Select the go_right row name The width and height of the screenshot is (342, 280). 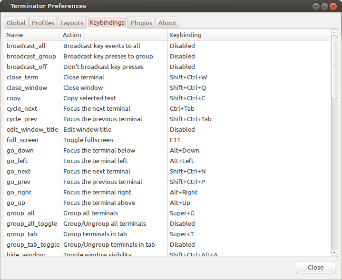(19, 193)
